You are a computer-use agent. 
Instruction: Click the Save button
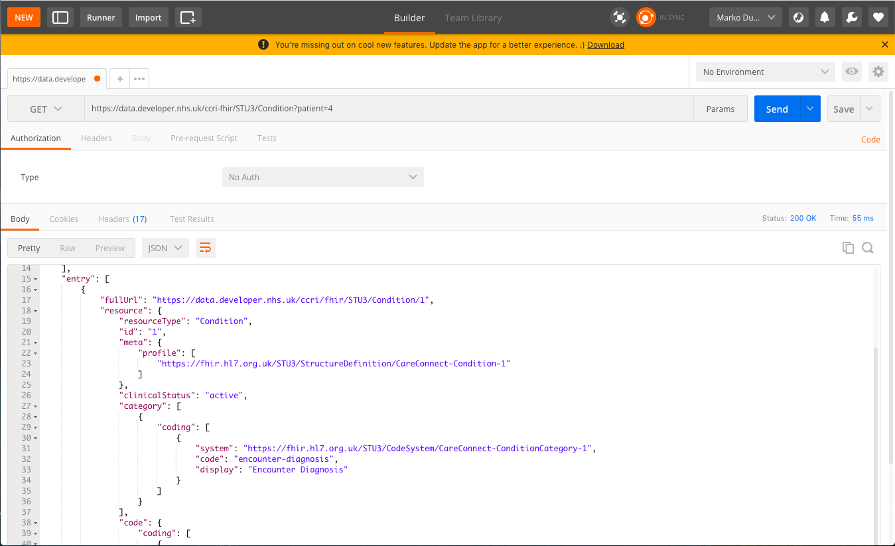click(x=844, y=109)
